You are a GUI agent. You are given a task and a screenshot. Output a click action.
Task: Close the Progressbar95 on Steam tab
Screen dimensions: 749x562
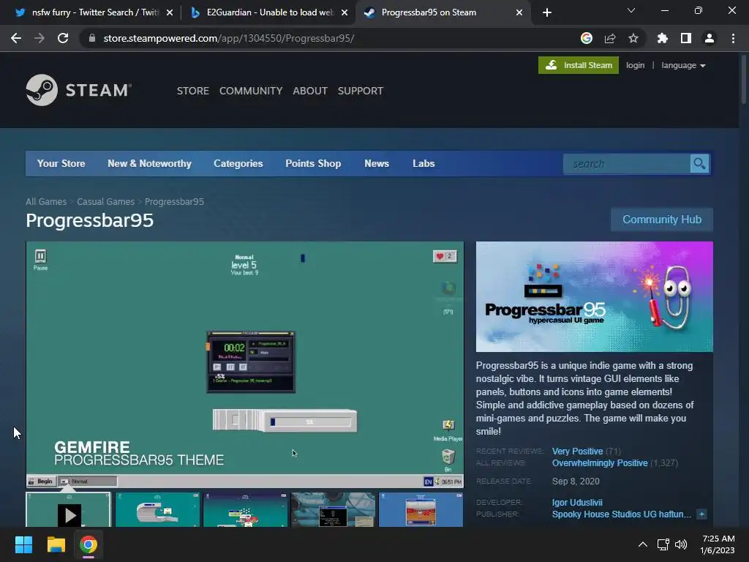point(519,12)
